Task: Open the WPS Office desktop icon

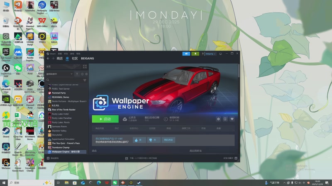Action: pyautogui.click(x=42, y=22)
